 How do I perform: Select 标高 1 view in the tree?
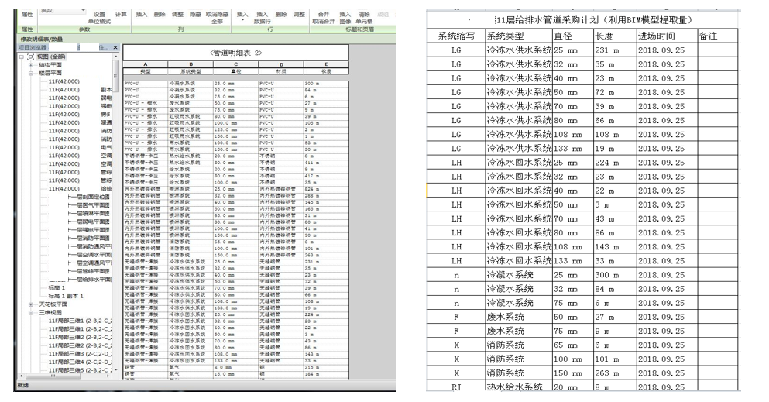pos(57,288)
